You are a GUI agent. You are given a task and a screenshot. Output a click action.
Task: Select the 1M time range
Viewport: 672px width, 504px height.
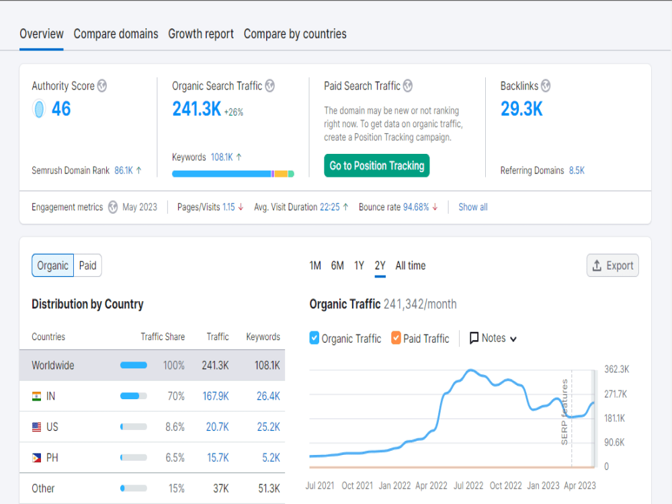[x=315, y=265]
